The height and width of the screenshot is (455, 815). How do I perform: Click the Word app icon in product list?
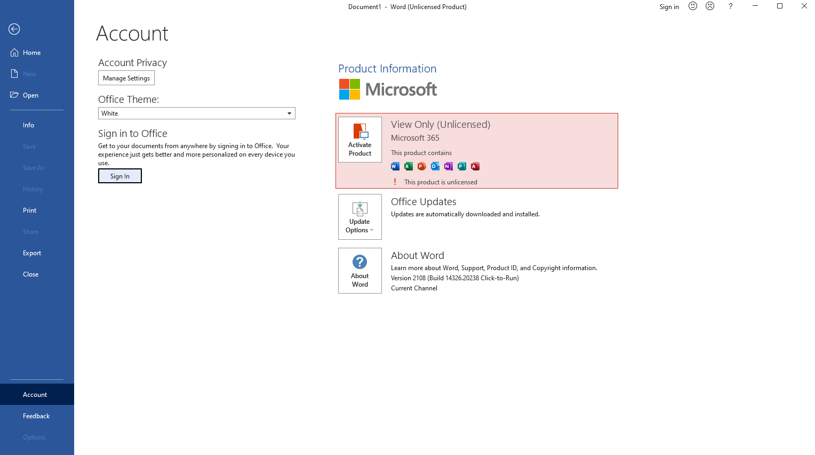395,166
